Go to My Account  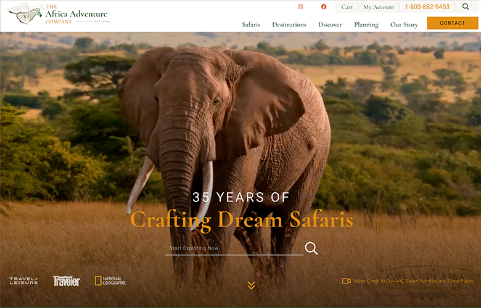pyautogui.click(x=379, y=7)
